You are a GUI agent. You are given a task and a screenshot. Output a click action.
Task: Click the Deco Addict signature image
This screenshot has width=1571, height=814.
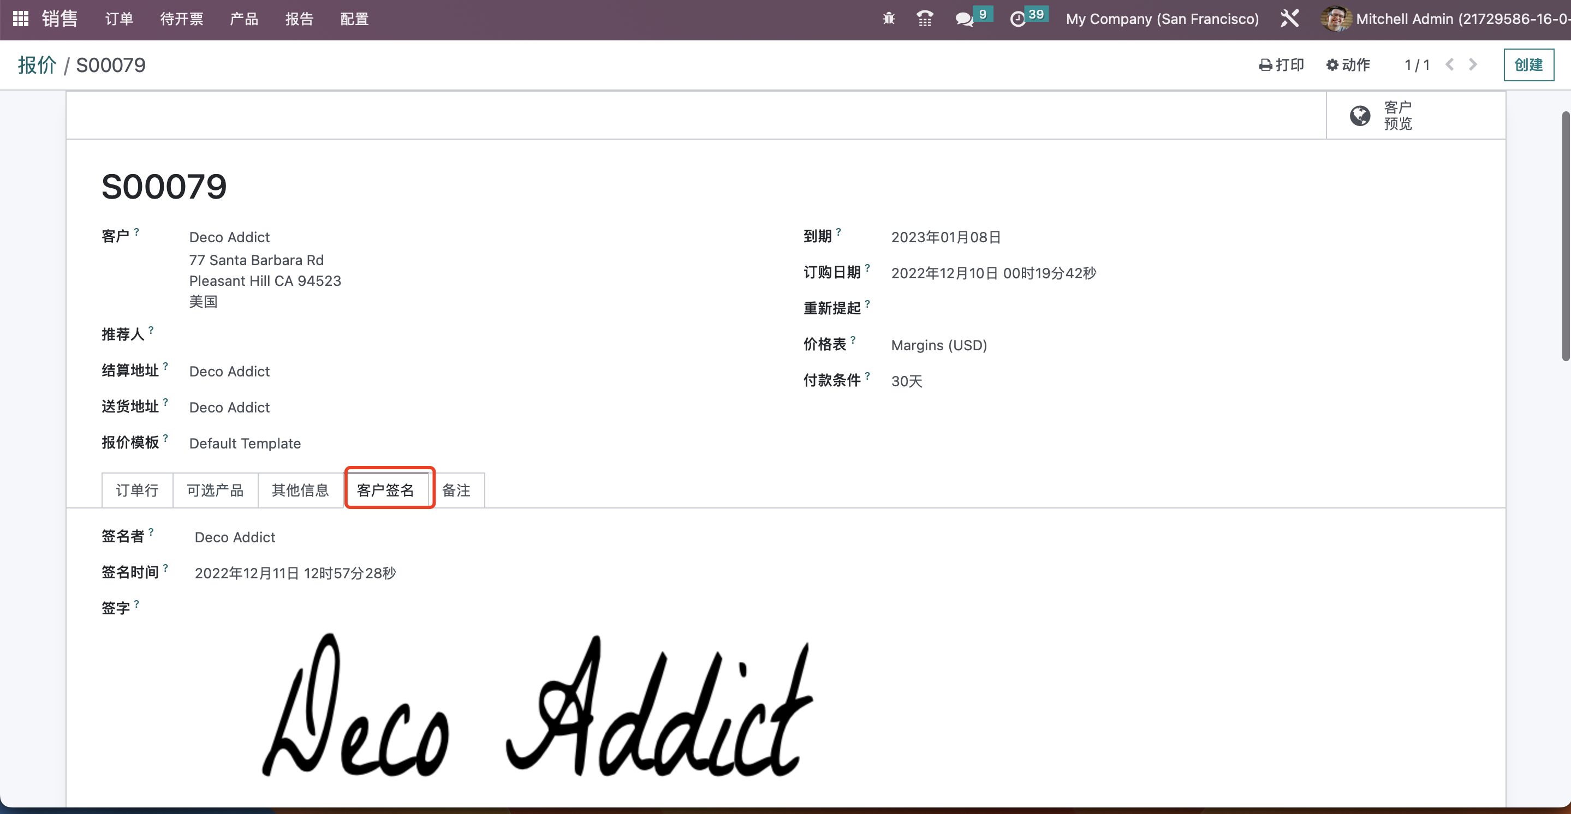(538, 704)
